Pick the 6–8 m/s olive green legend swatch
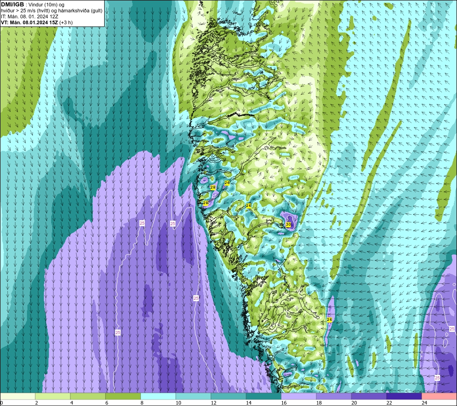457x406 pixels. coord(123,396)
